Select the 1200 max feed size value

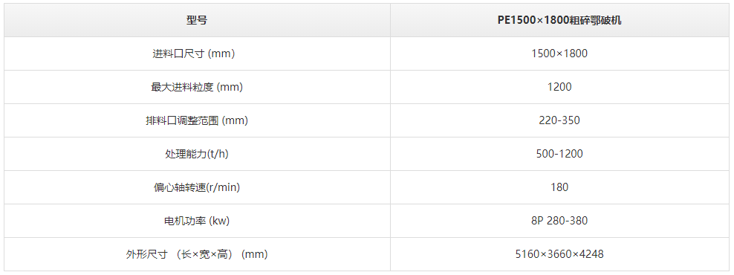pos(559,87)
